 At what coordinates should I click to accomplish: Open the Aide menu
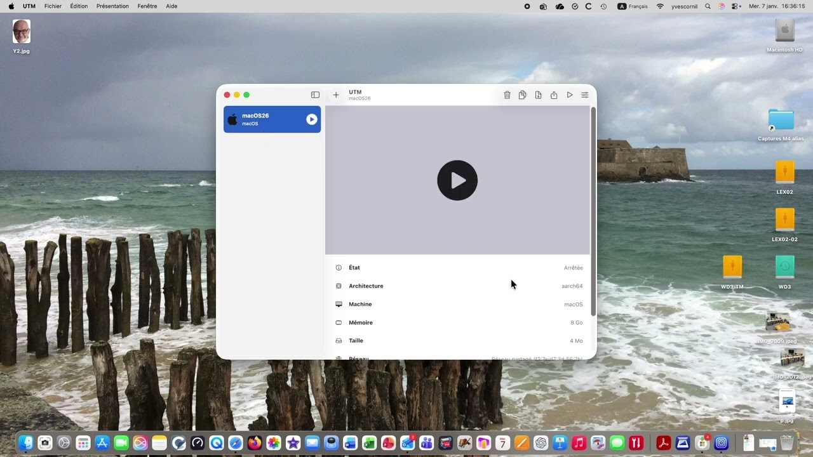171,6
